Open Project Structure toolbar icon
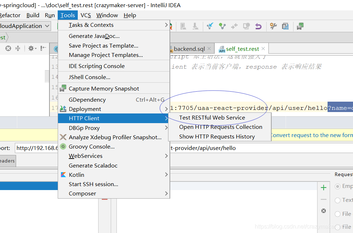Screen dimensions: 353x233 point(285,26)
